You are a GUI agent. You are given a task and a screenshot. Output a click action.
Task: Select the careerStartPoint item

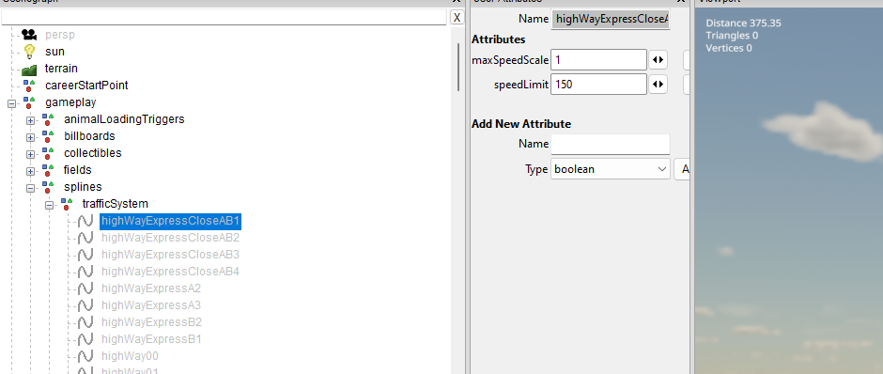point(86,86)
